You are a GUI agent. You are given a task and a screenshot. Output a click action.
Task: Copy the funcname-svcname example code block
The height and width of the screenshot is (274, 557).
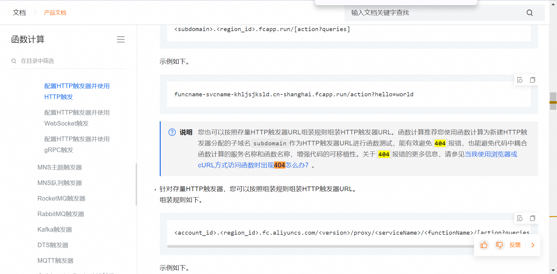pos(532,80)
